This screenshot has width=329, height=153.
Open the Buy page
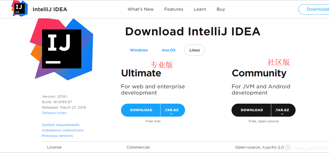coord(221,9)
